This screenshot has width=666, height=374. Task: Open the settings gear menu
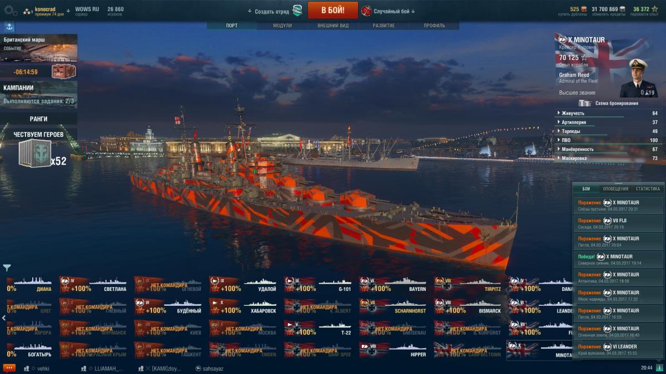click(10, 10)
